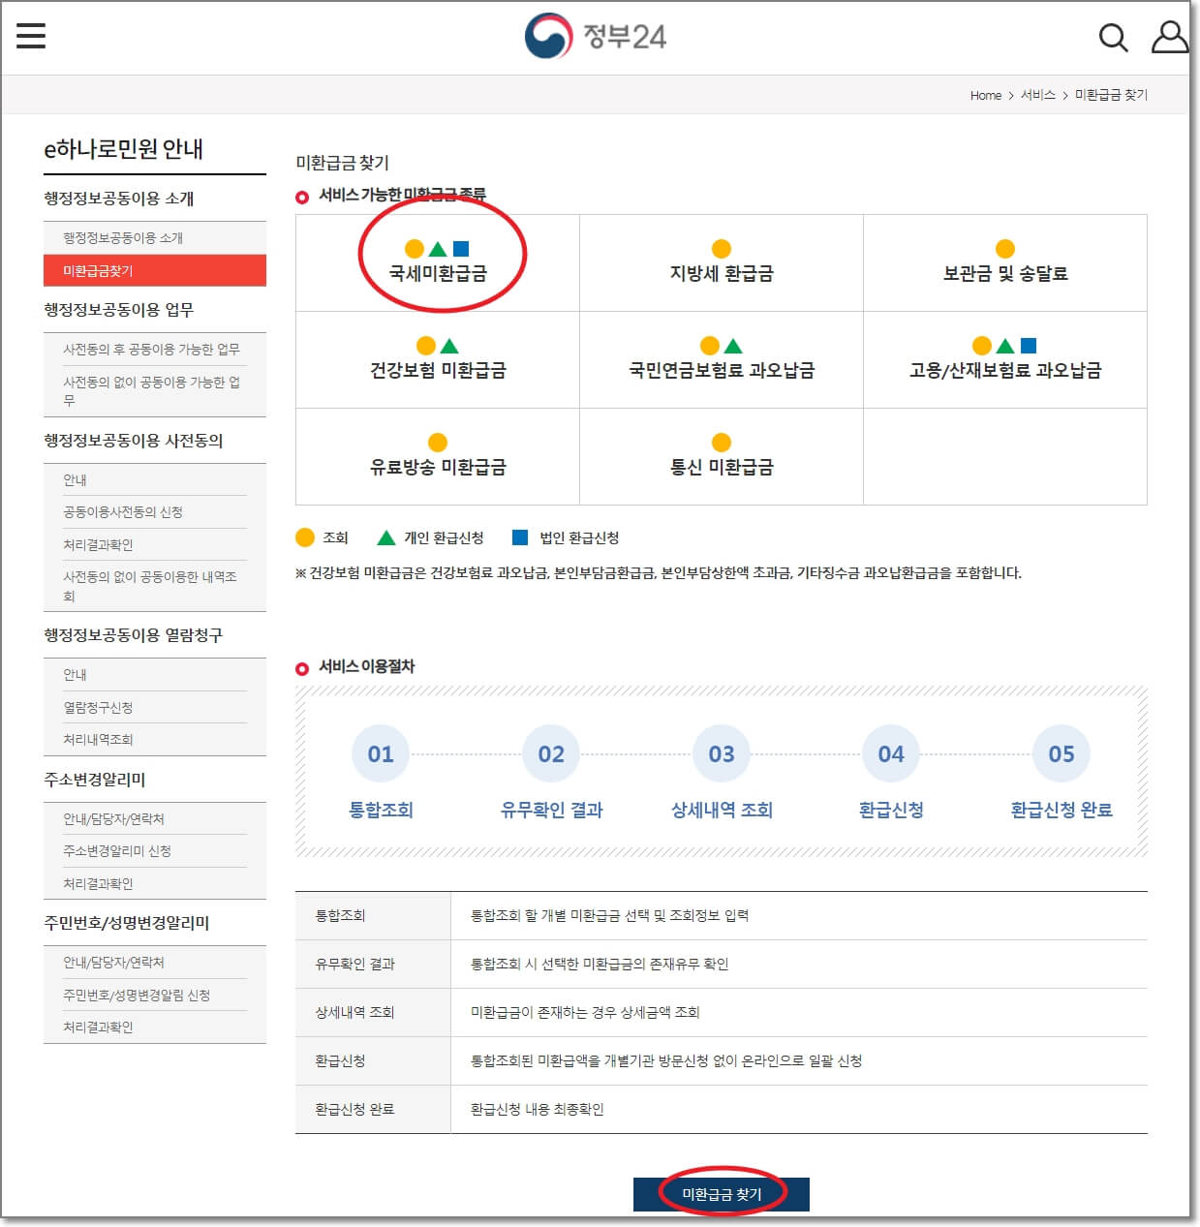Click the e하나로민원 안내 sidebar title
This screenshot has width=1200, height=1227.
coord(123,149)
